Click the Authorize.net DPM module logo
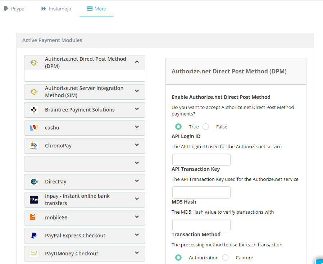This screenshot has width=323, height=264. click(34, 63)
